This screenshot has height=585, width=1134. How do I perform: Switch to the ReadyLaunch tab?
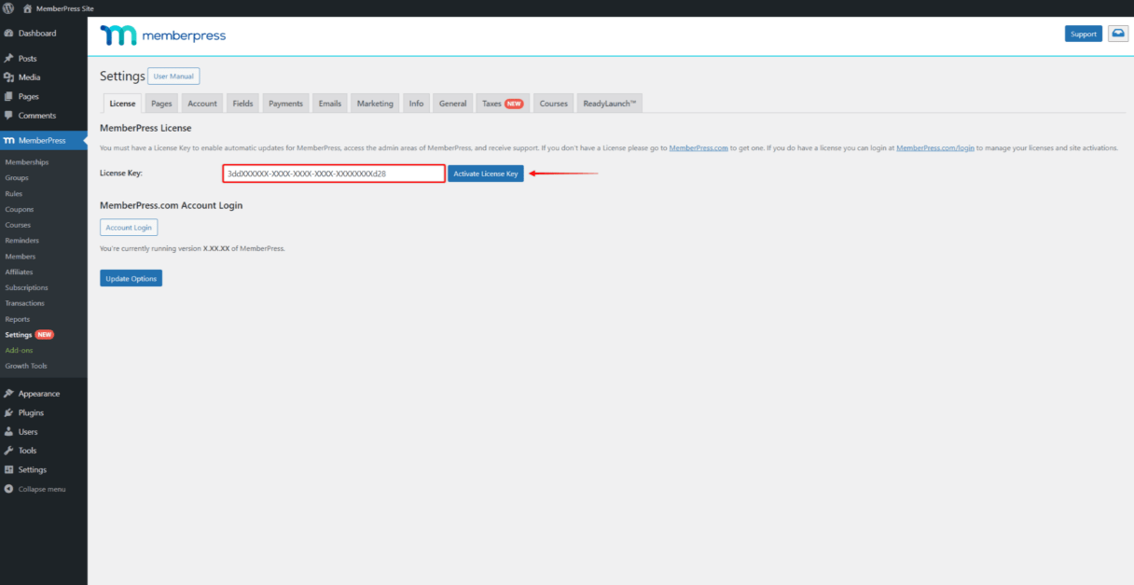pos(610,104)
